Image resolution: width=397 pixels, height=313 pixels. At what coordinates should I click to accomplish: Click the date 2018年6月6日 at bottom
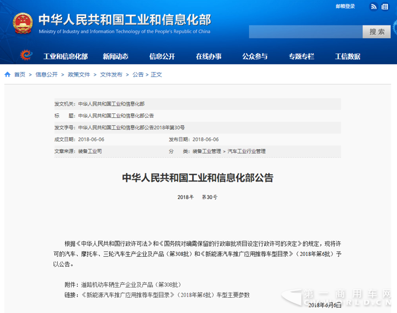tap(325, 305)
